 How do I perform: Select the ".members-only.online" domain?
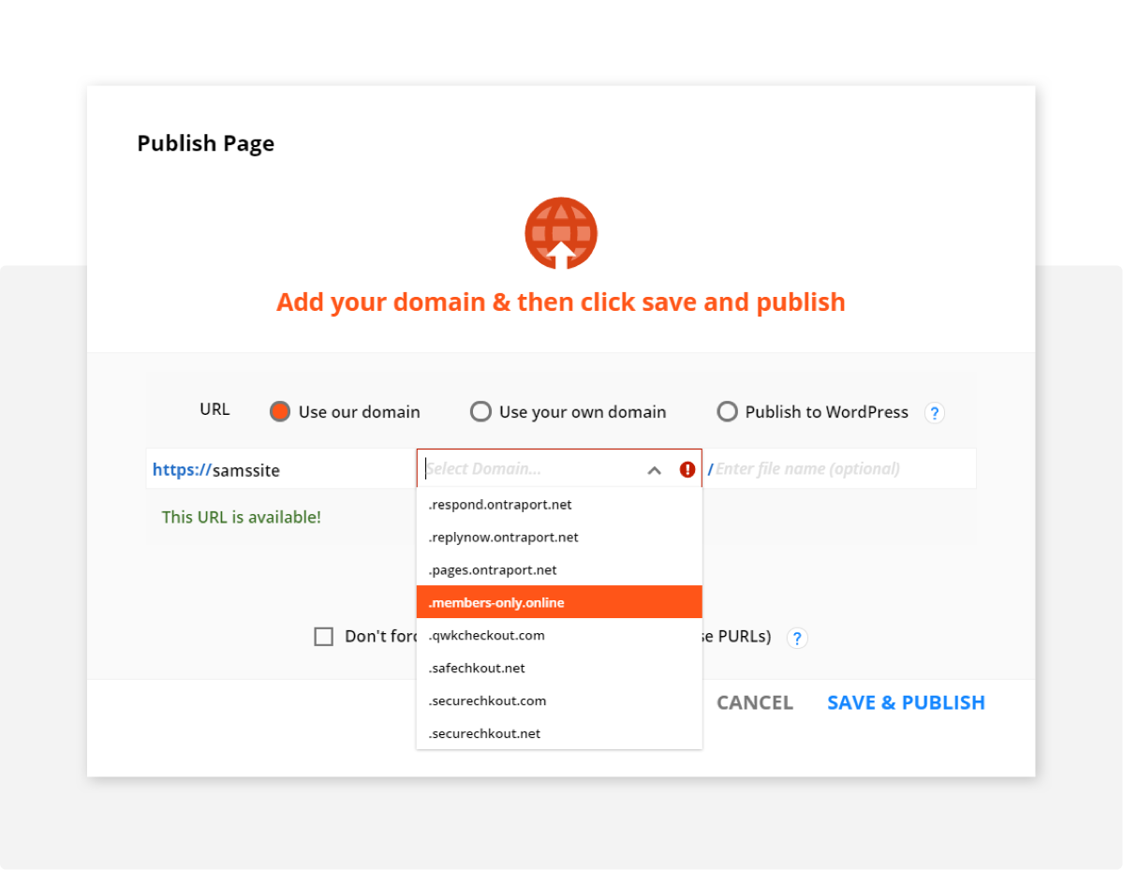coord(559,602)
